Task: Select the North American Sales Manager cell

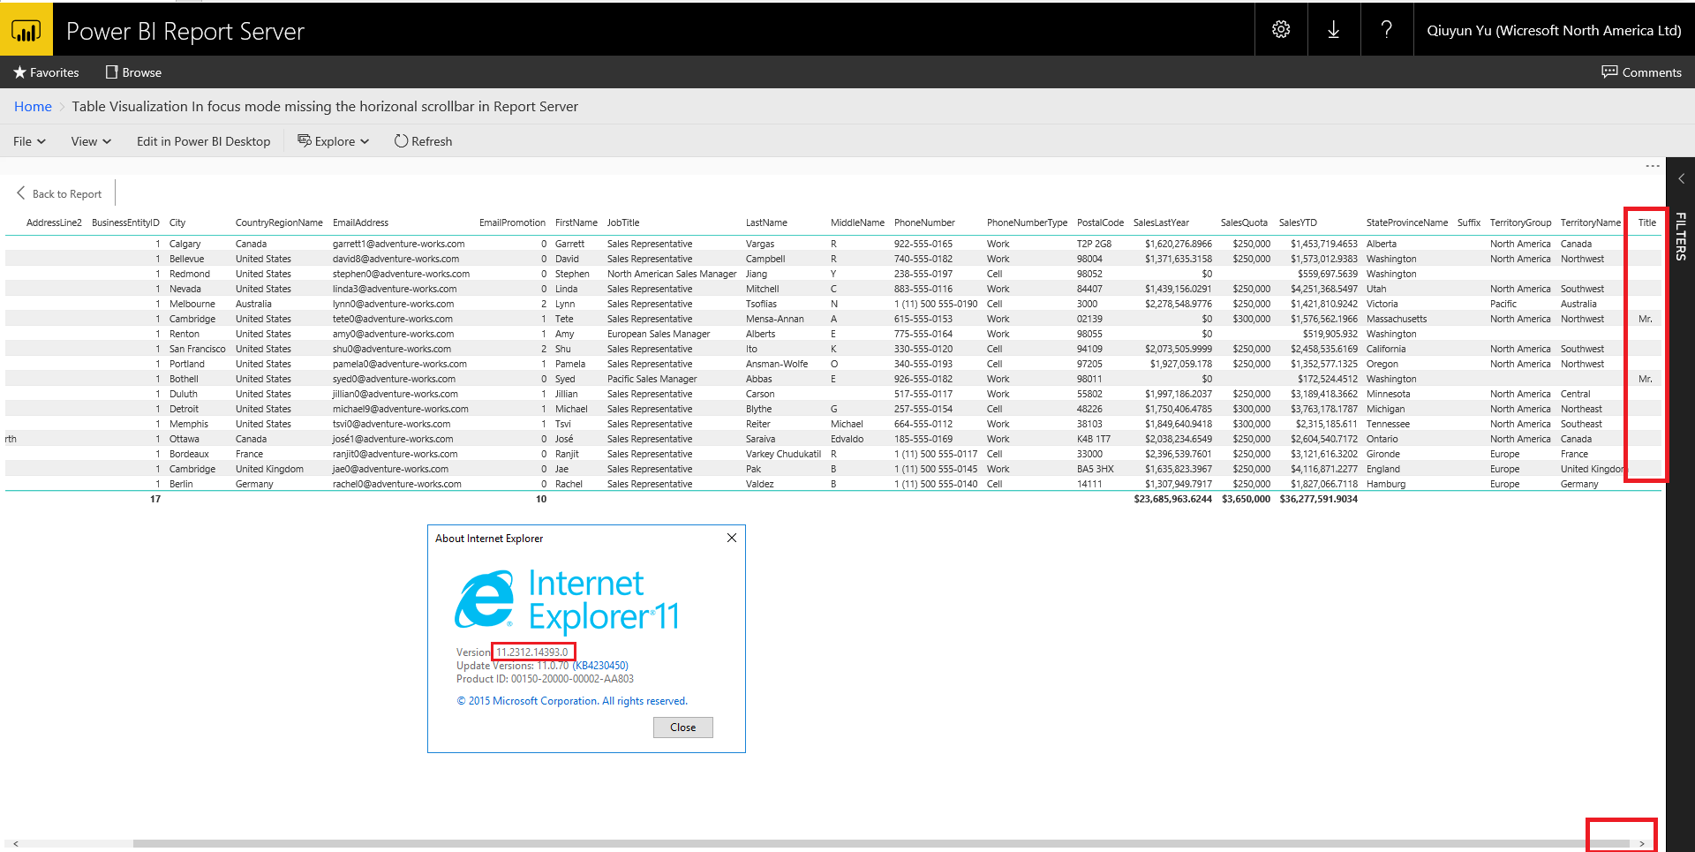Action: coord(672,274)
